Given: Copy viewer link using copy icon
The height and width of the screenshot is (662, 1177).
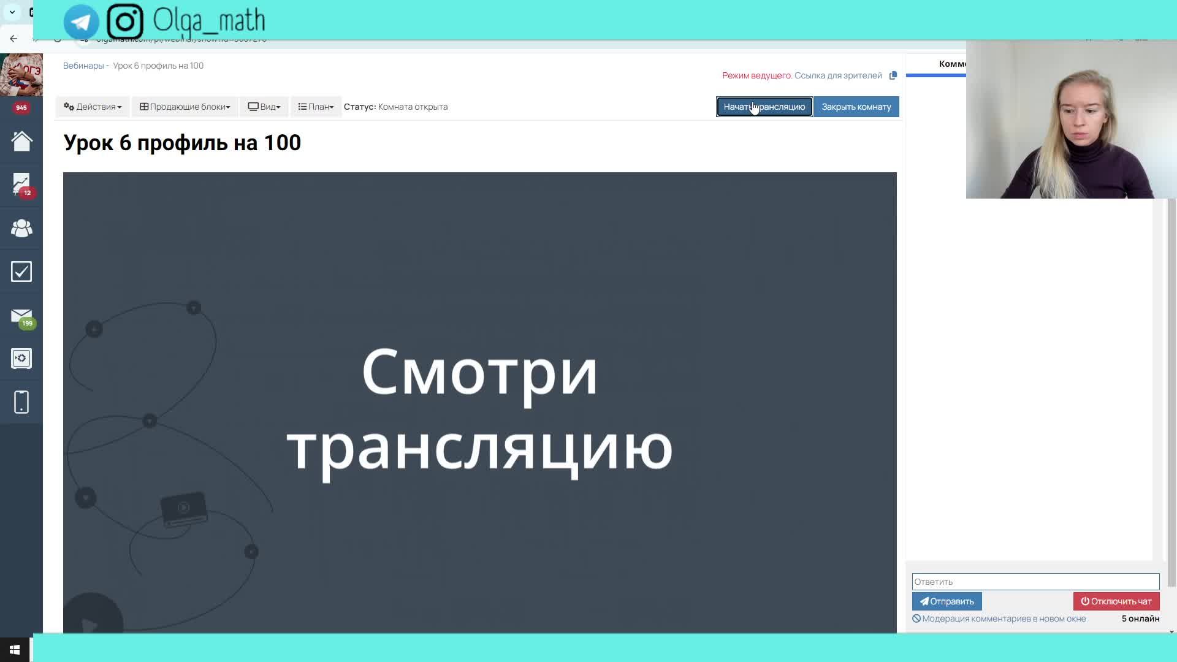Looking at the screenshot, I should click(893, 75).
